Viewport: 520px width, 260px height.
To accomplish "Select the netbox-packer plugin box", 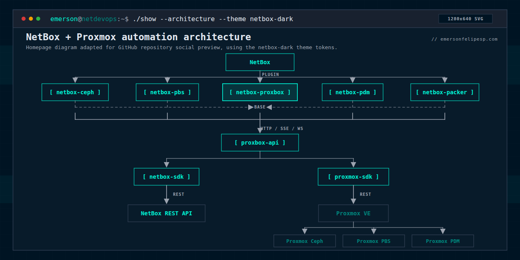I will point(445,92).
